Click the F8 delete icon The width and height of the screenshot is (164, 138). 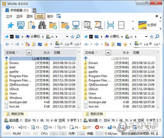[97, 127]
